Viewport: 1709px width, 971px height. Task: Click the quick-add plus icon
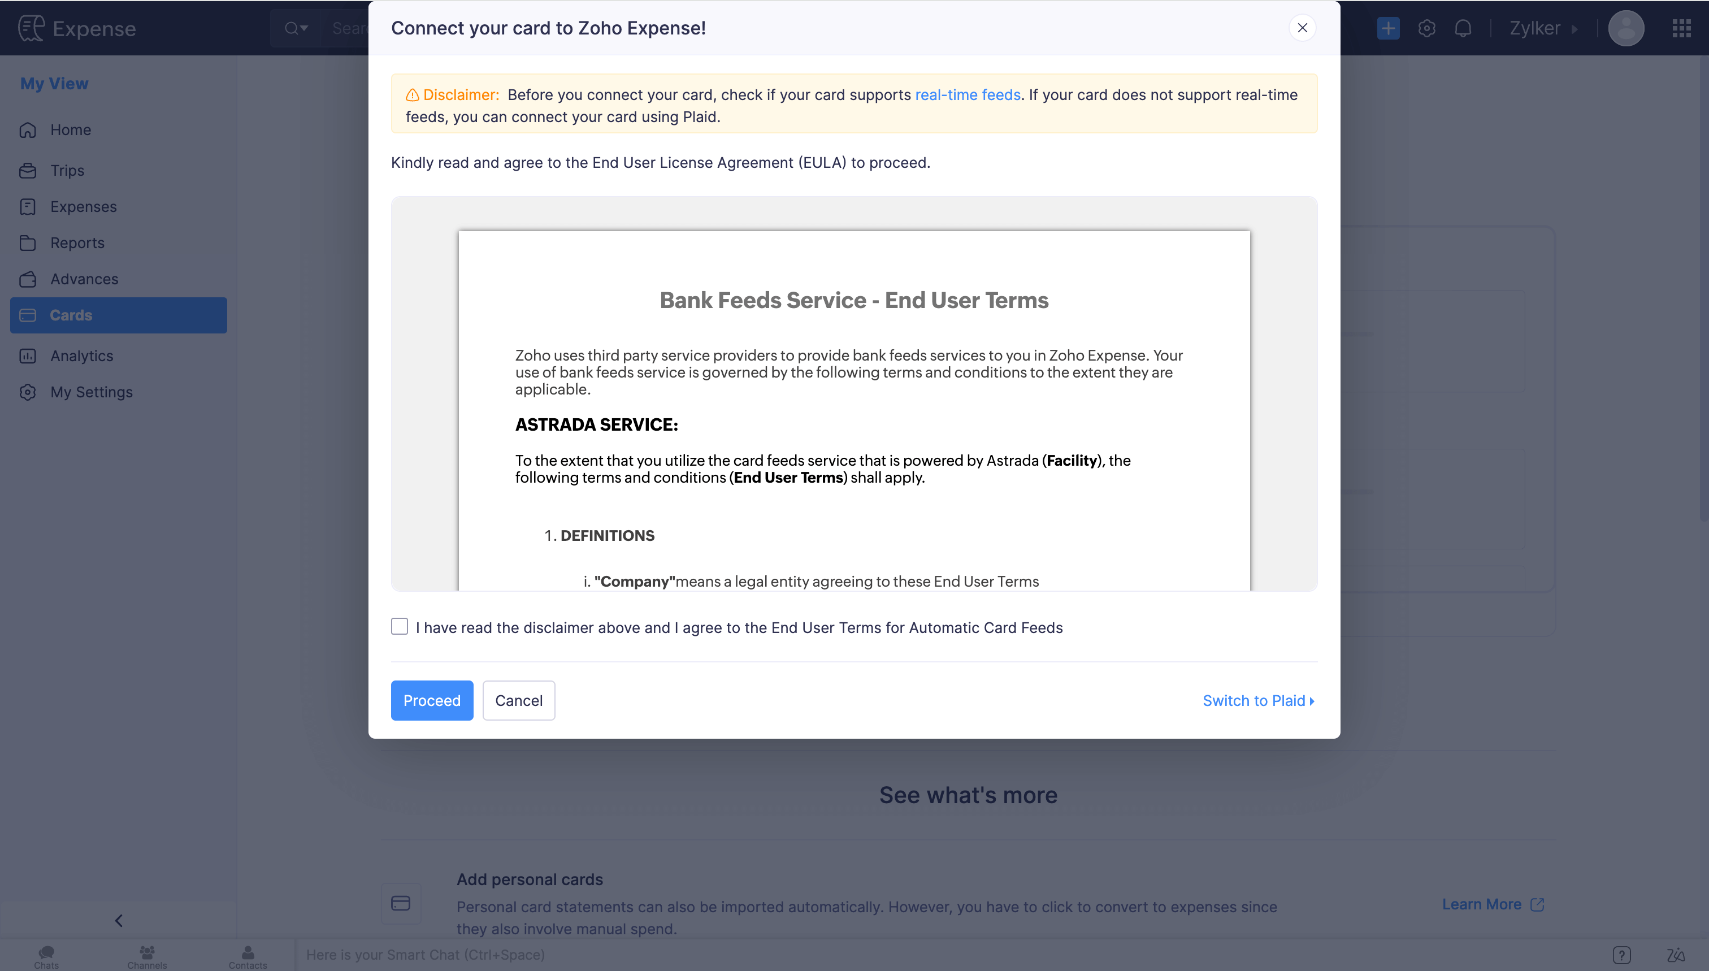(1387, 28)
